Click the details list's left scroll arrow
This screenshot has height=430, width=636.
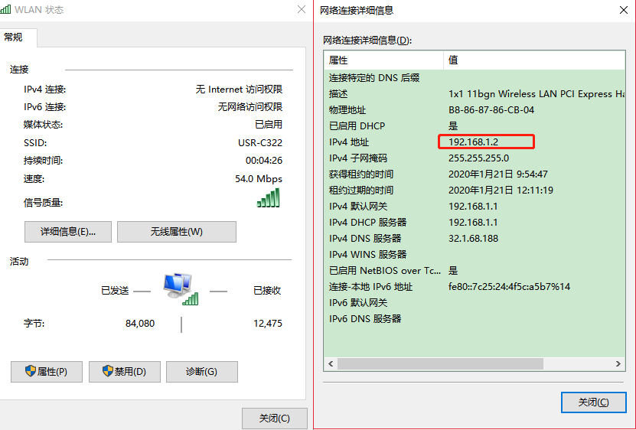point(331,364)
